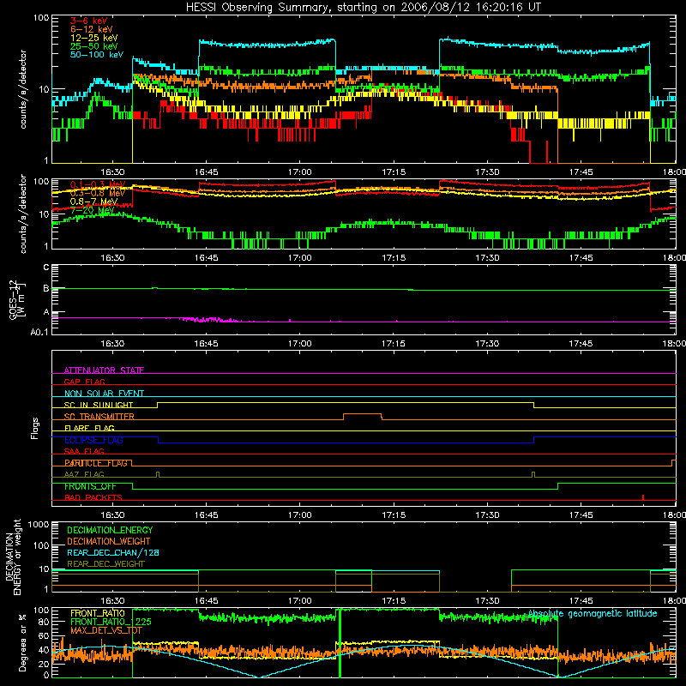Click the NON_SOLAR_EVENT flag label

pos(104,394)
